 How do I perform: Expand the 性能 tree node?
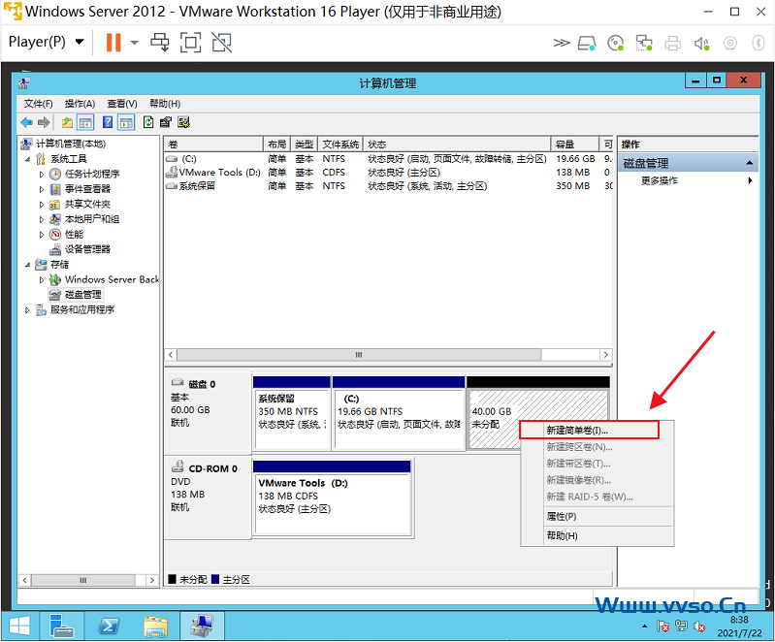[42, 235]
